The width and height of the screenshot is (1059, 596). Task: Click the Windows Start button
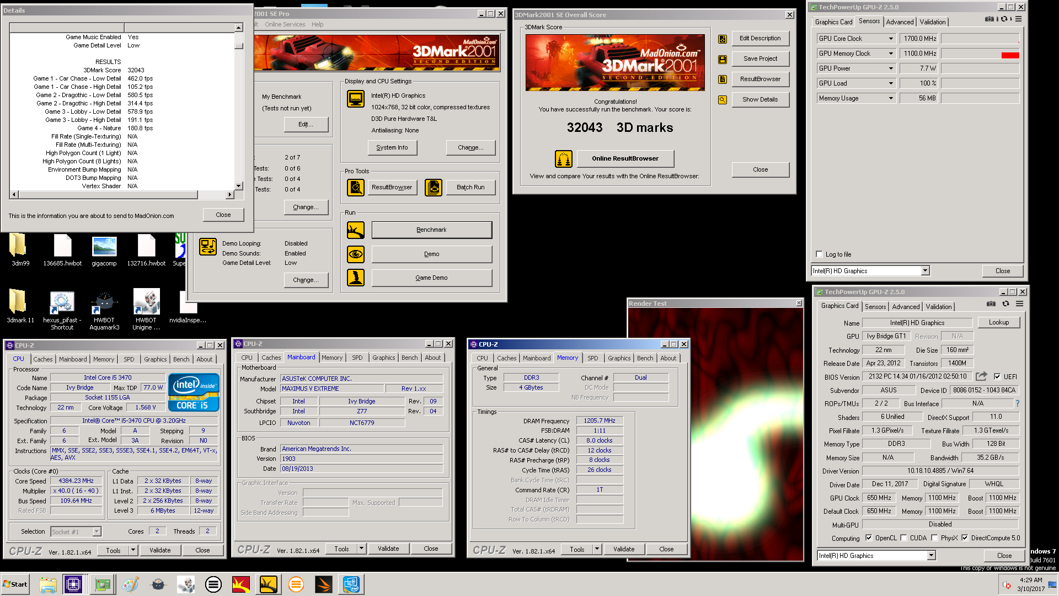[15, 584]
